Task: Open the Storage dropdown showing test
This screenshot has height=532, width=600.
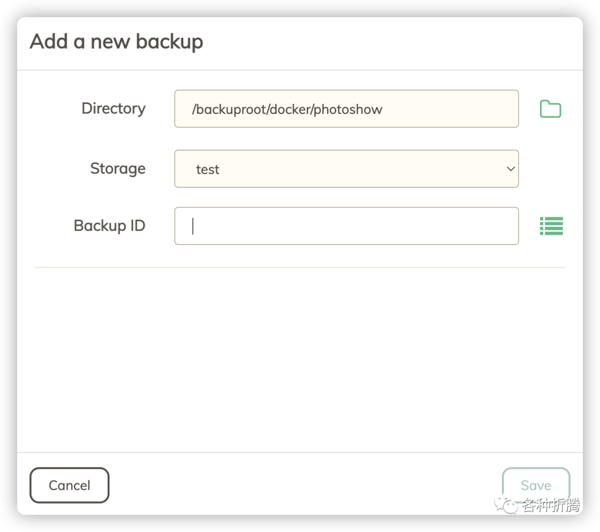Action: point(346,168)
